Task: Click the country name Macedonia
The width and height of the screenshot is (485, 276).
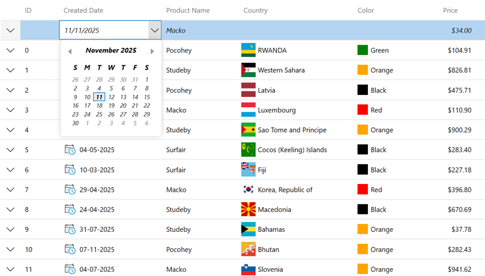Action: pos(275,209)
